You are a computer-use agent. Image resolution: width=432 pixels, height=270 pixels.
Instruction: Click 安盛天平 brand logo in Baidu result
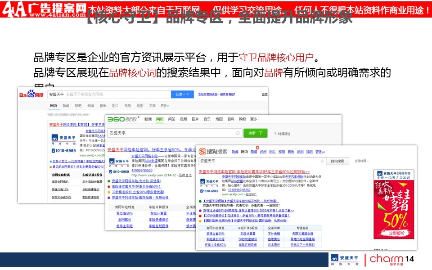(x=63, y=139)
